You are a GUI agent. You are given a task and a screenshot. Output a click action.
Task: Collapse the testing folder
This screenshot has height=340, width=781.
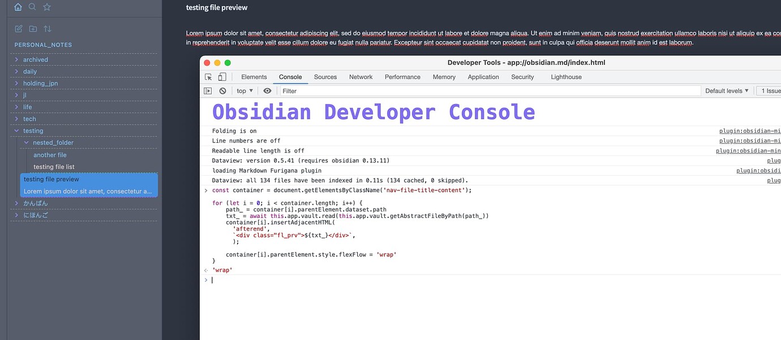click(x=33, y=130)
